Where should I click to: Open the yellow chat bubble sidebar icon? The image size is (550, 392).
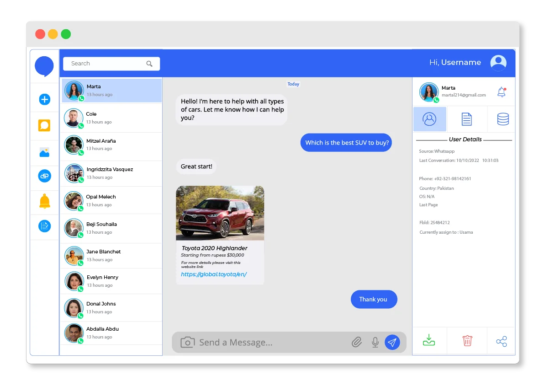(44, 125)
